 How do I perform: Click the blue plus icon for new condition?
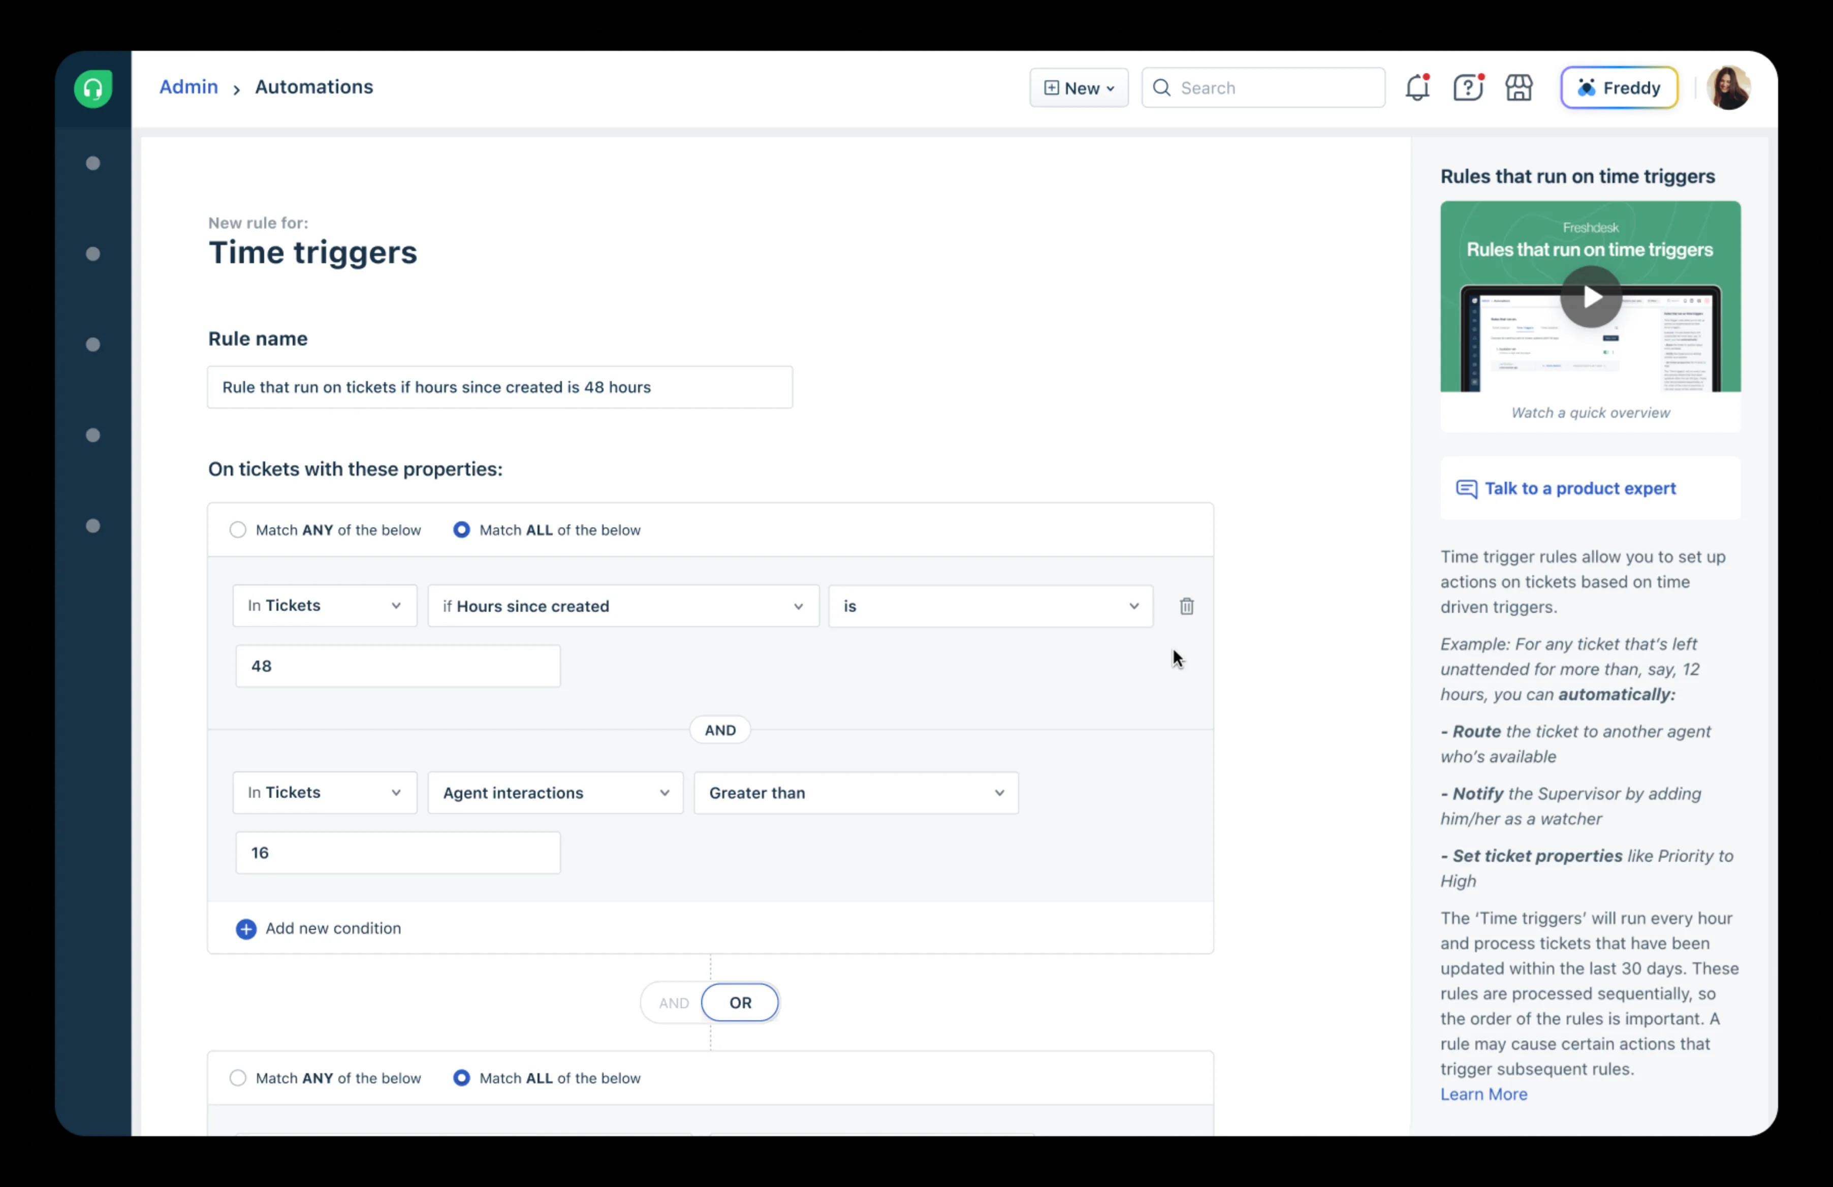point(246,929)
